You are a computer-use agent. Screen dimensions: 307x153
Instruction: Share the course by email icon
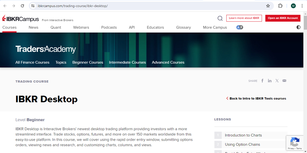click(284, 81)
